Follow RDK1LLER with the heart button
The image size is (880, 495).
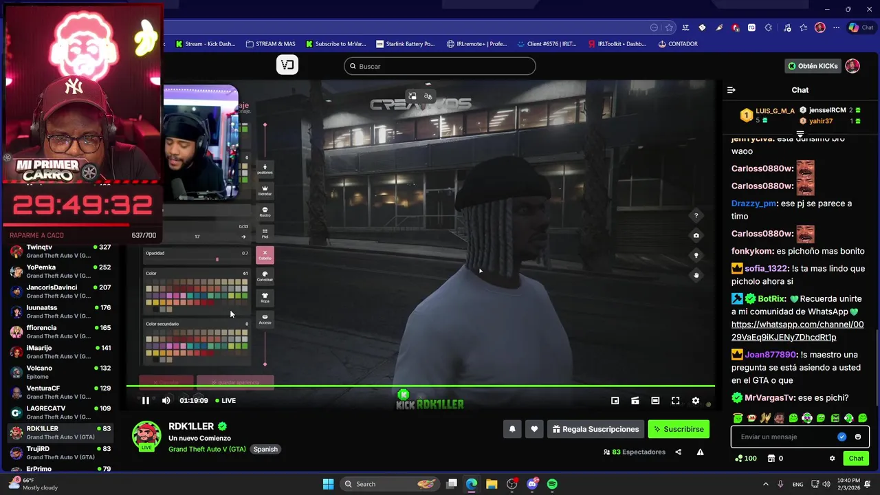click(534, 429)
